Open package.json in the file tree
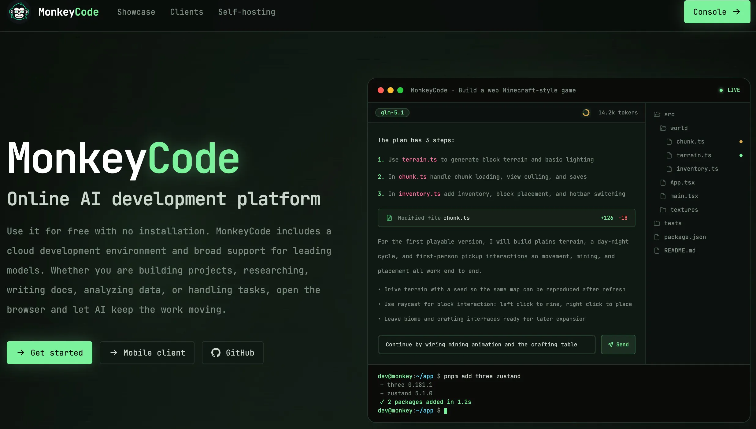The image size is (756, 429). (685, 237)
